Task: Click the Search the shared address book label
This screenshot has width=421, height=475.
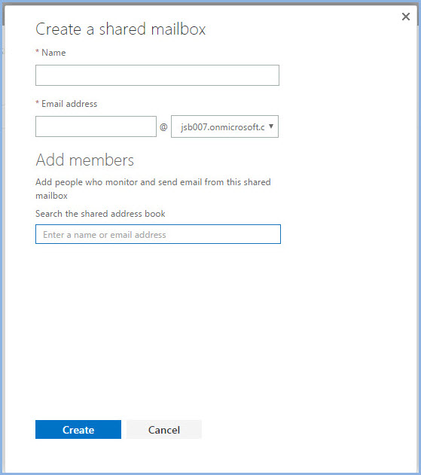Action: (x=100, y=214)
